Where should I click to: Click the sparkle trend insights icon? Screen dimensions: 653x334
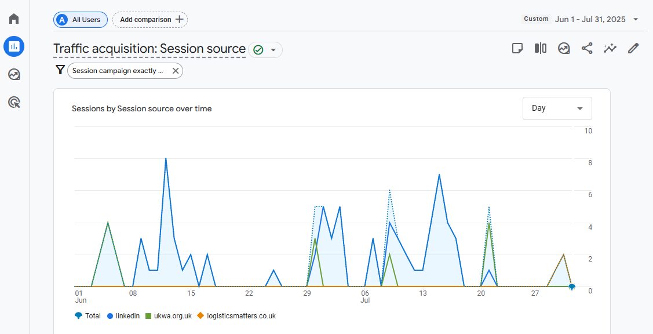[610, 48]
